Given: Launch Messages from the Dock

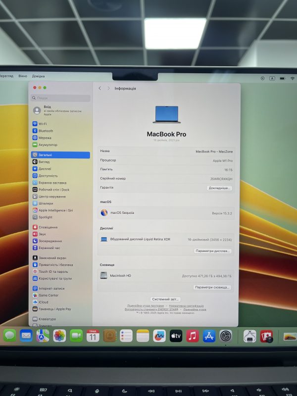Looking at the screenshot, I should [x=10, y=336].
